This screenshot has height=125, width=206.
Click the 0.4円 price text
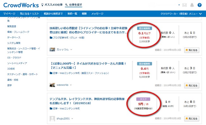[x=145, y=69]
